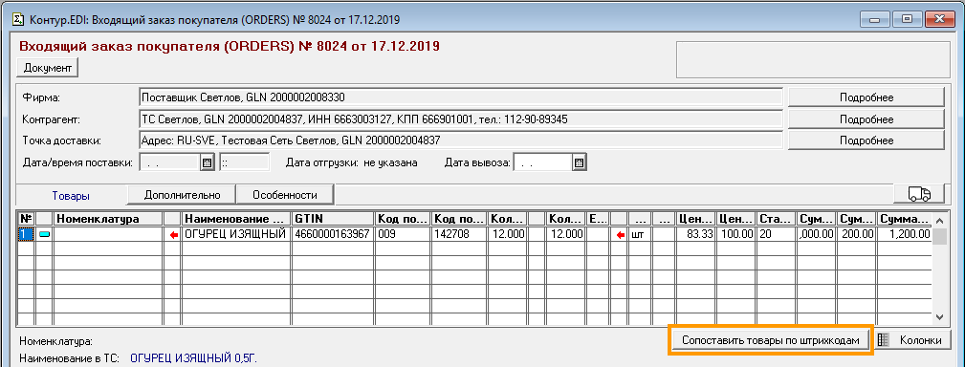Viewport: 965px width, 367px height.
Task: Click the table scrollbar up arrow
Action: click(x=939, y=220)
